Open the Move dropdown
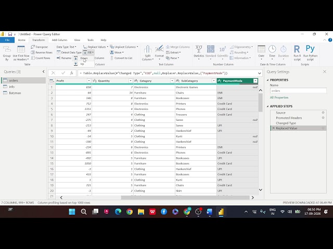This screenshot has width=333, height=249. pos(117,52)
